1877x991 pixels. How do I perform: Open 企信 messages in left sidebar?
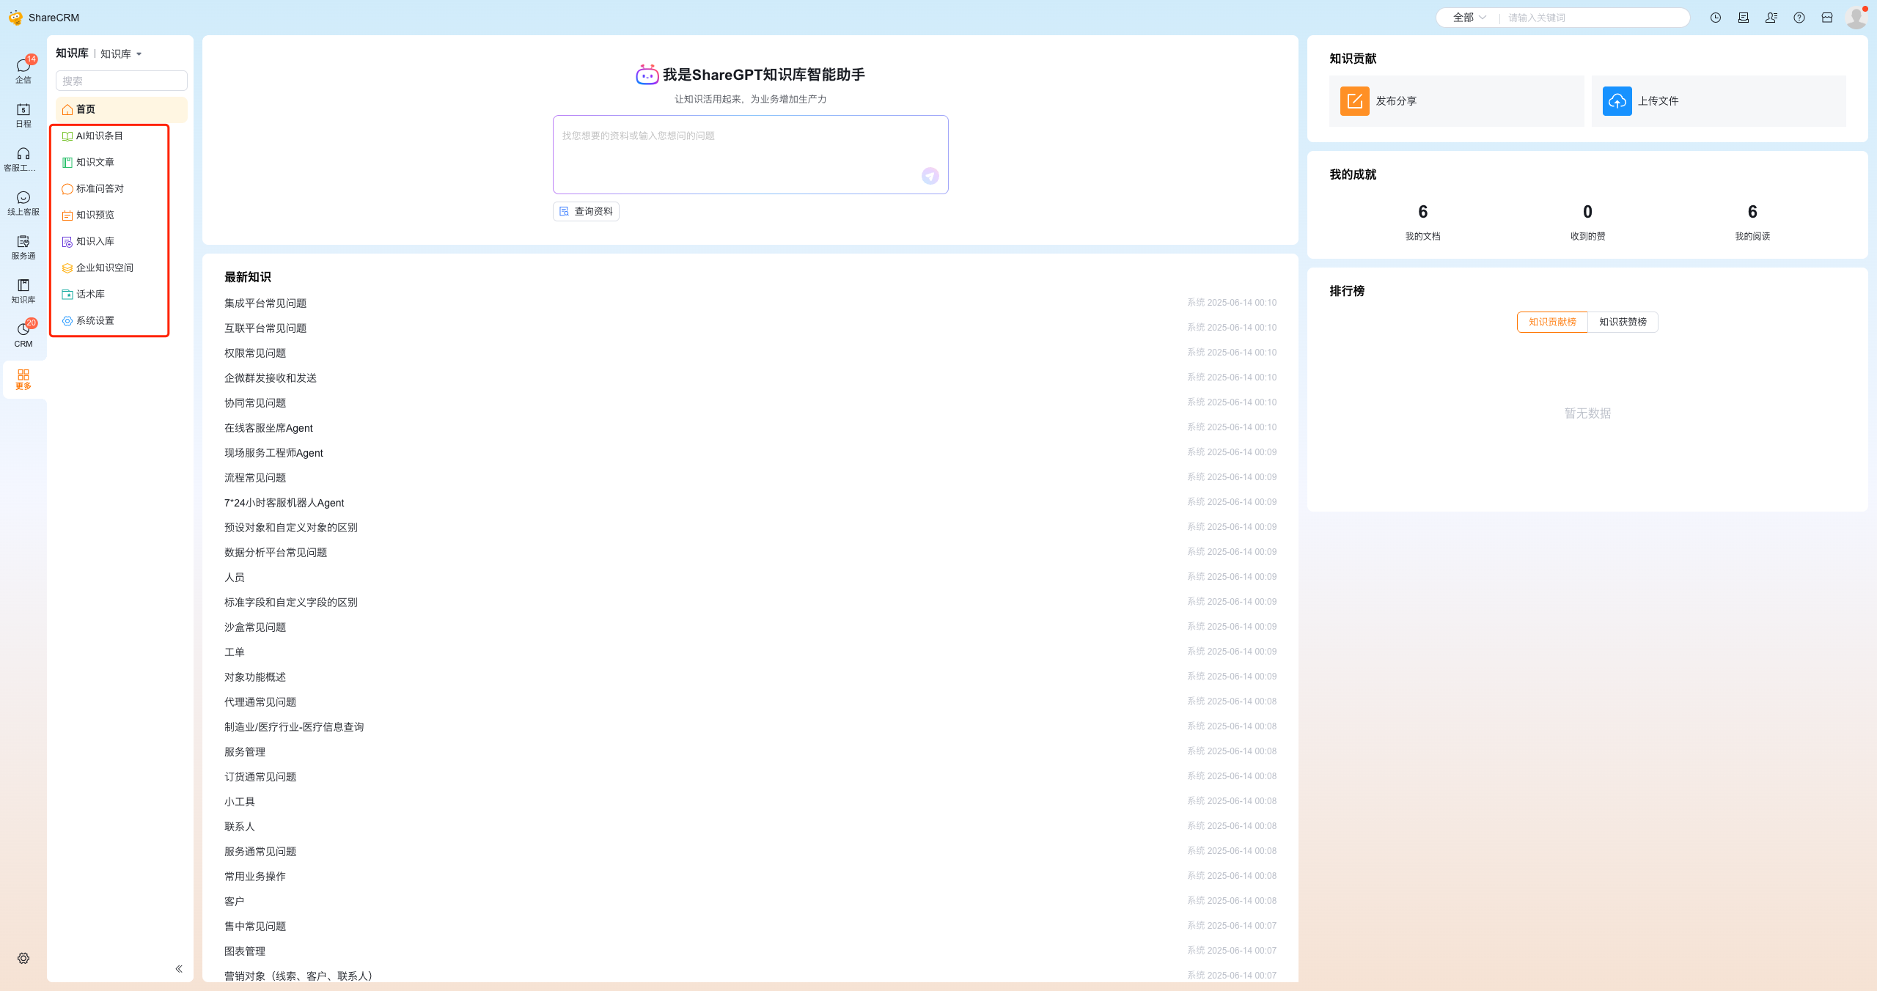[x=23, y=70]
